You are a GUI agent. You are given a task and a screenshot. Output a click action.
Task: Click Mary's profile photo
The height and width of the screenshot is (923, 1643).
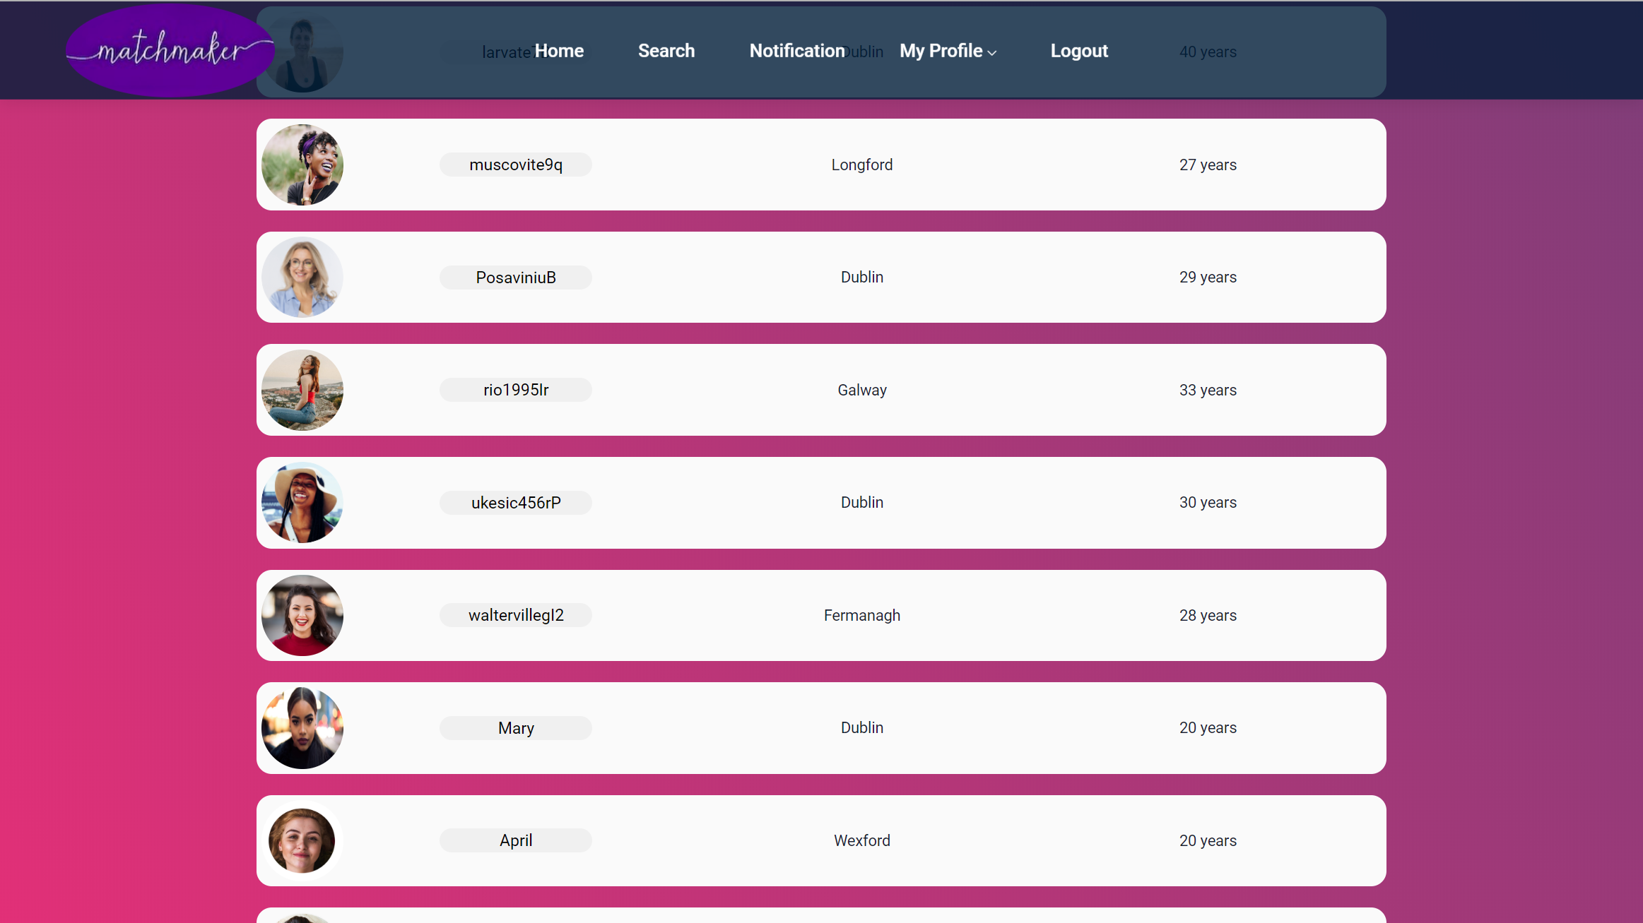click(x=302, y=727)
